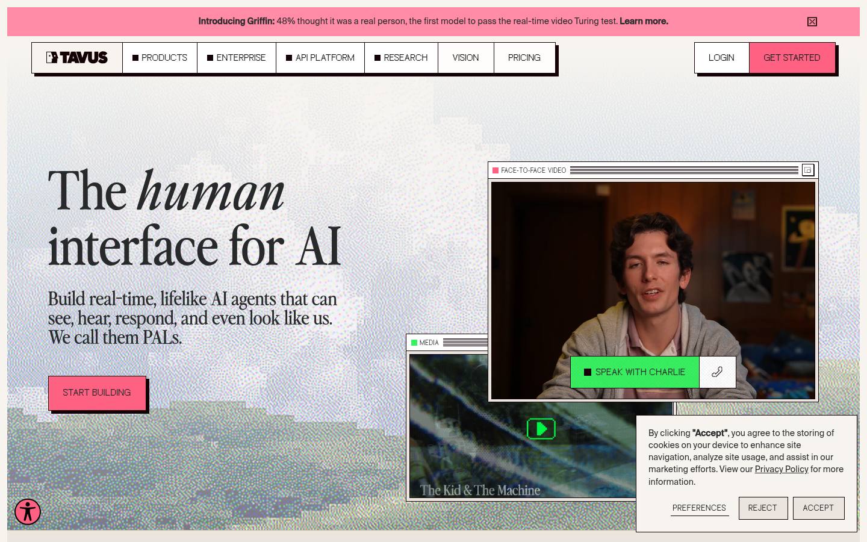Close the pink Griffin announcement banner
The width and height of the screenshot is (867, 542).
pos(812,22)
